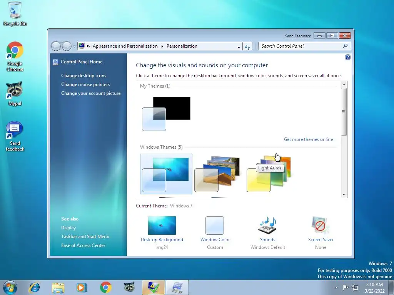Open Mypal raccoon icon in taskbar
394x295 pixels.
tap(129, 287)
